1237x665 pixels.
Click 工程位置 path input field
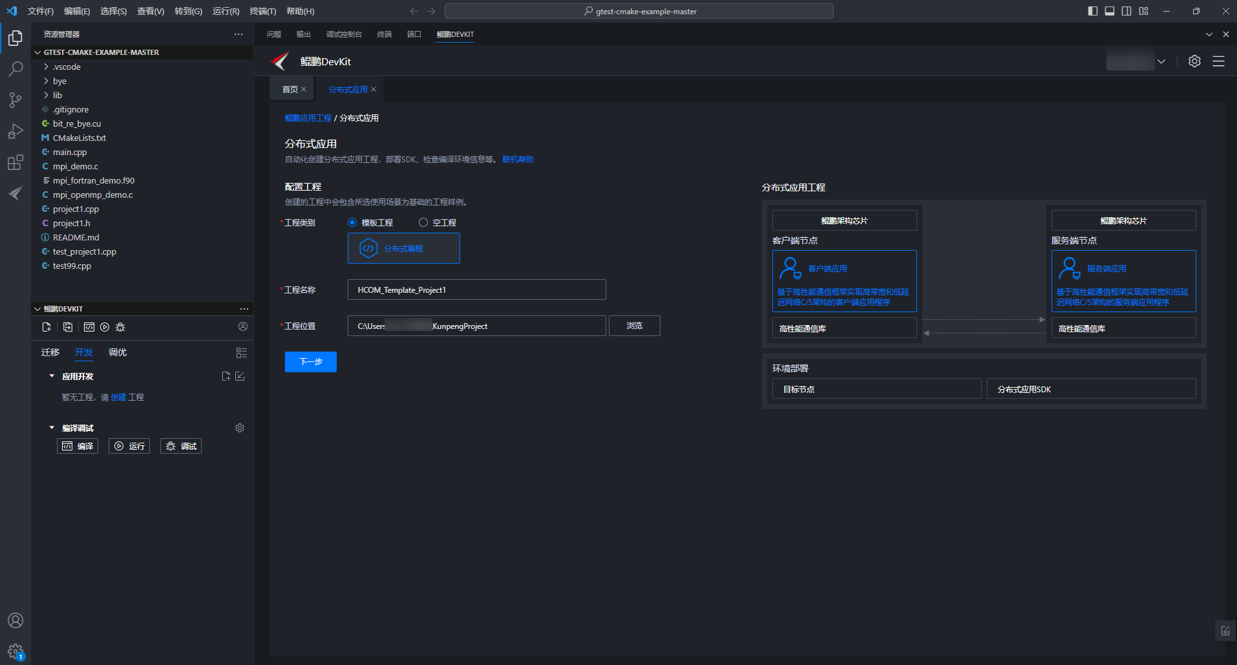(477, 326)
